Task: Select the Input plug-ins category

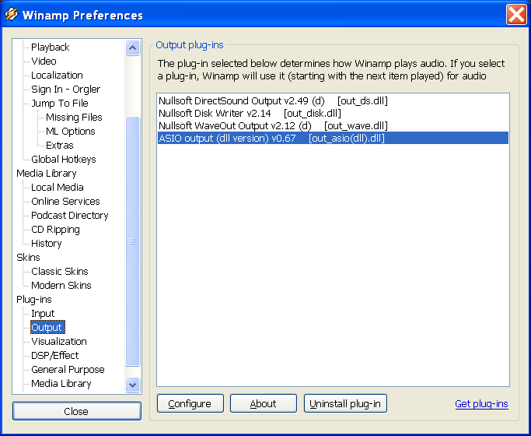Action: point(43,314)
